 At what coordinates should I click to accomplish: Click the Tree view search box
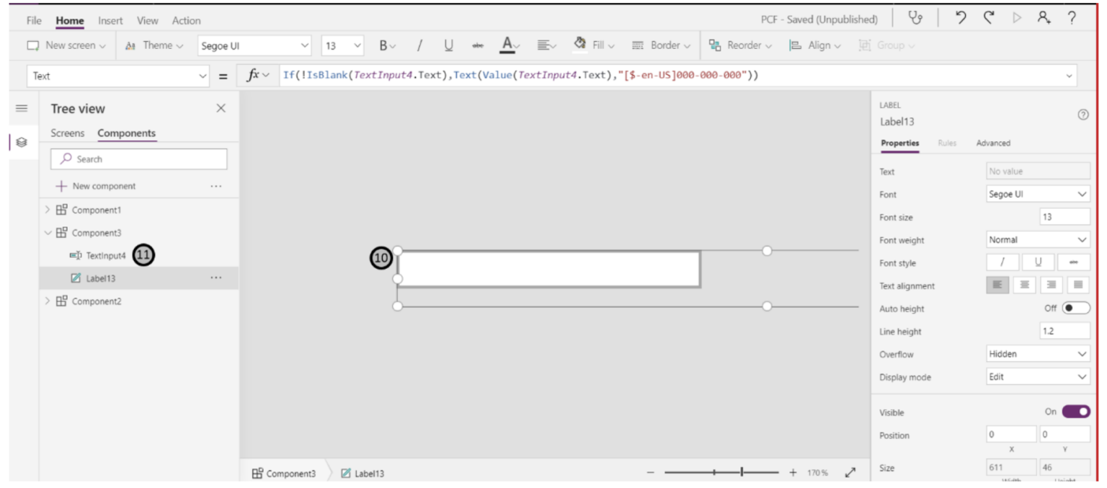pyautogui.click(x=138, y=159)
